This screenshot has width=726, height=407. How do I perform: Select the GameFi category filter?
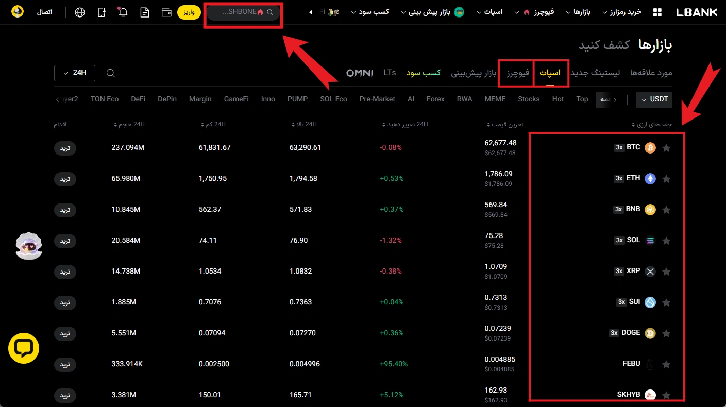(236, 99)
